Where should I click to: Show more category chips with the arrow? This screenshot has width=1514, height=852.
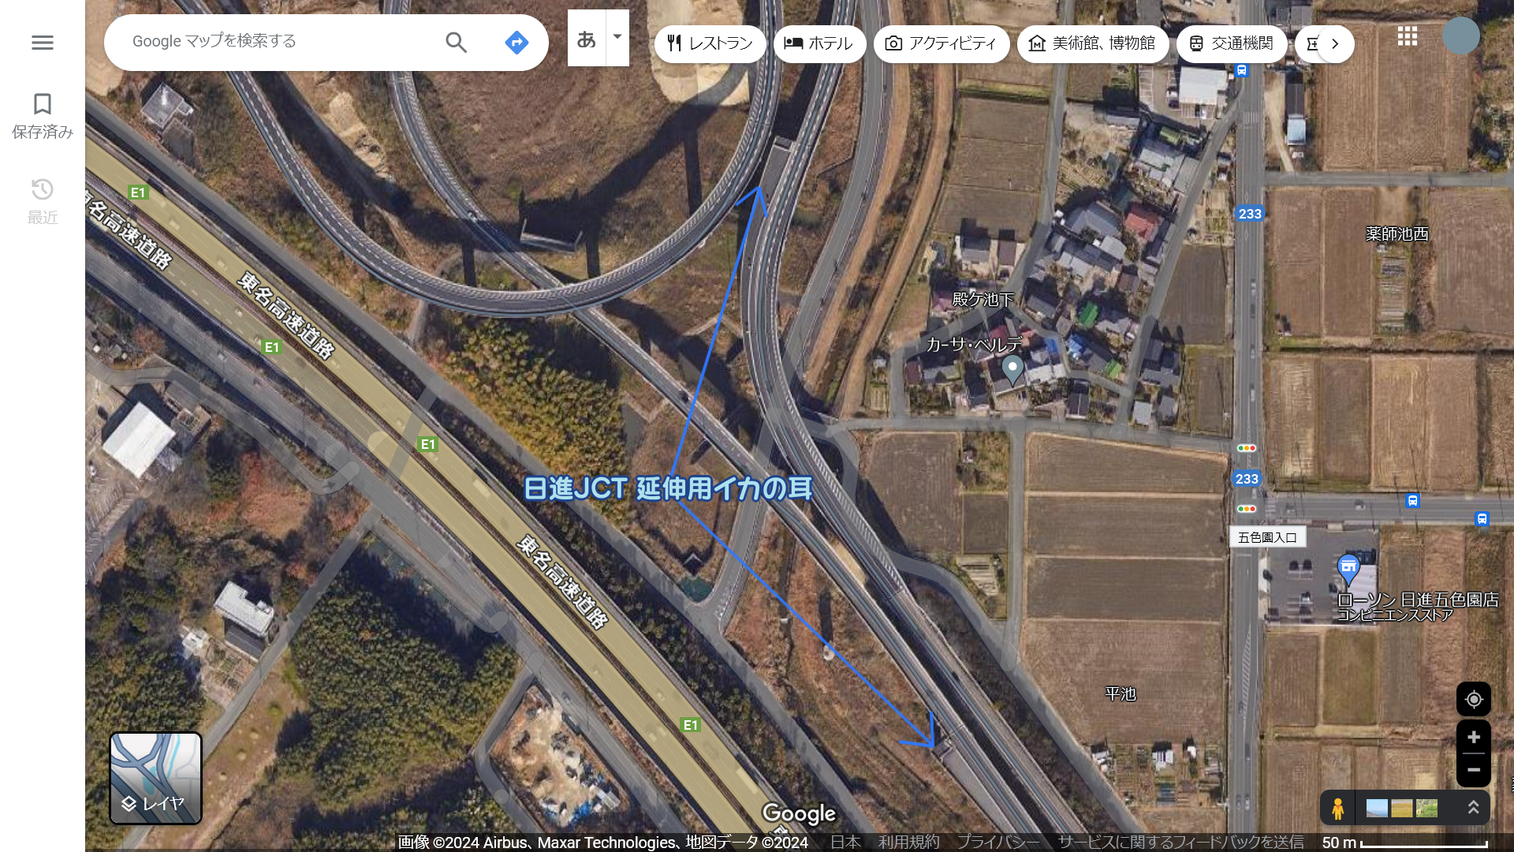tap(1335, 43)
